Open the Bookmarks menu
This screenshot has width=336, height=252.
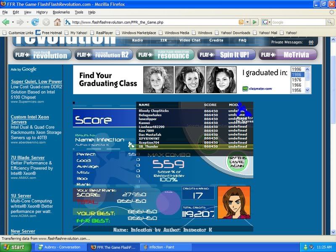click(61, 12)
